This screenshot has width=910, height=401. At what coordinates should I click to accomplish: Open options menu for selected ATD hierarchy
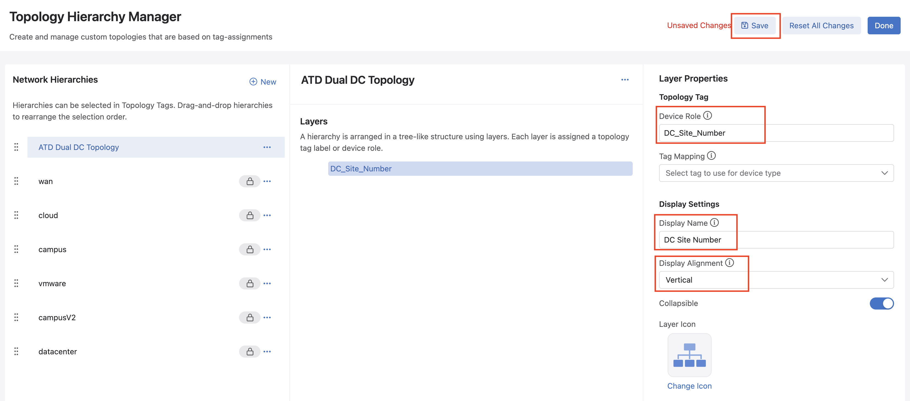(267, 147)
